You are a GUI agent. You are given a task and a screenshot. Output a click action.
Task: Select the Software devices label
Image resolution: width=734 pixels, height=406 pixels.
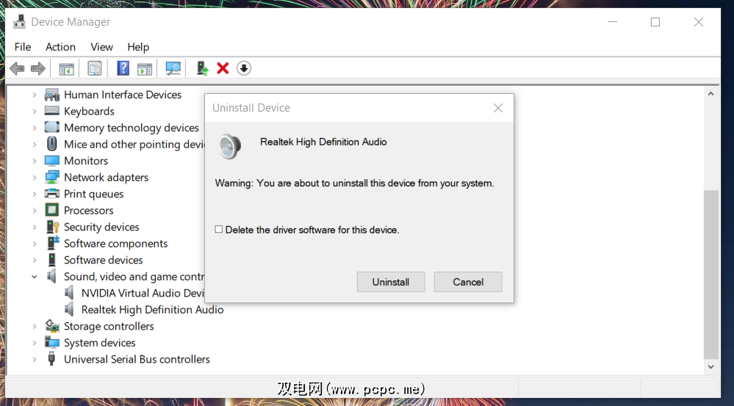(x=103, y=260)
